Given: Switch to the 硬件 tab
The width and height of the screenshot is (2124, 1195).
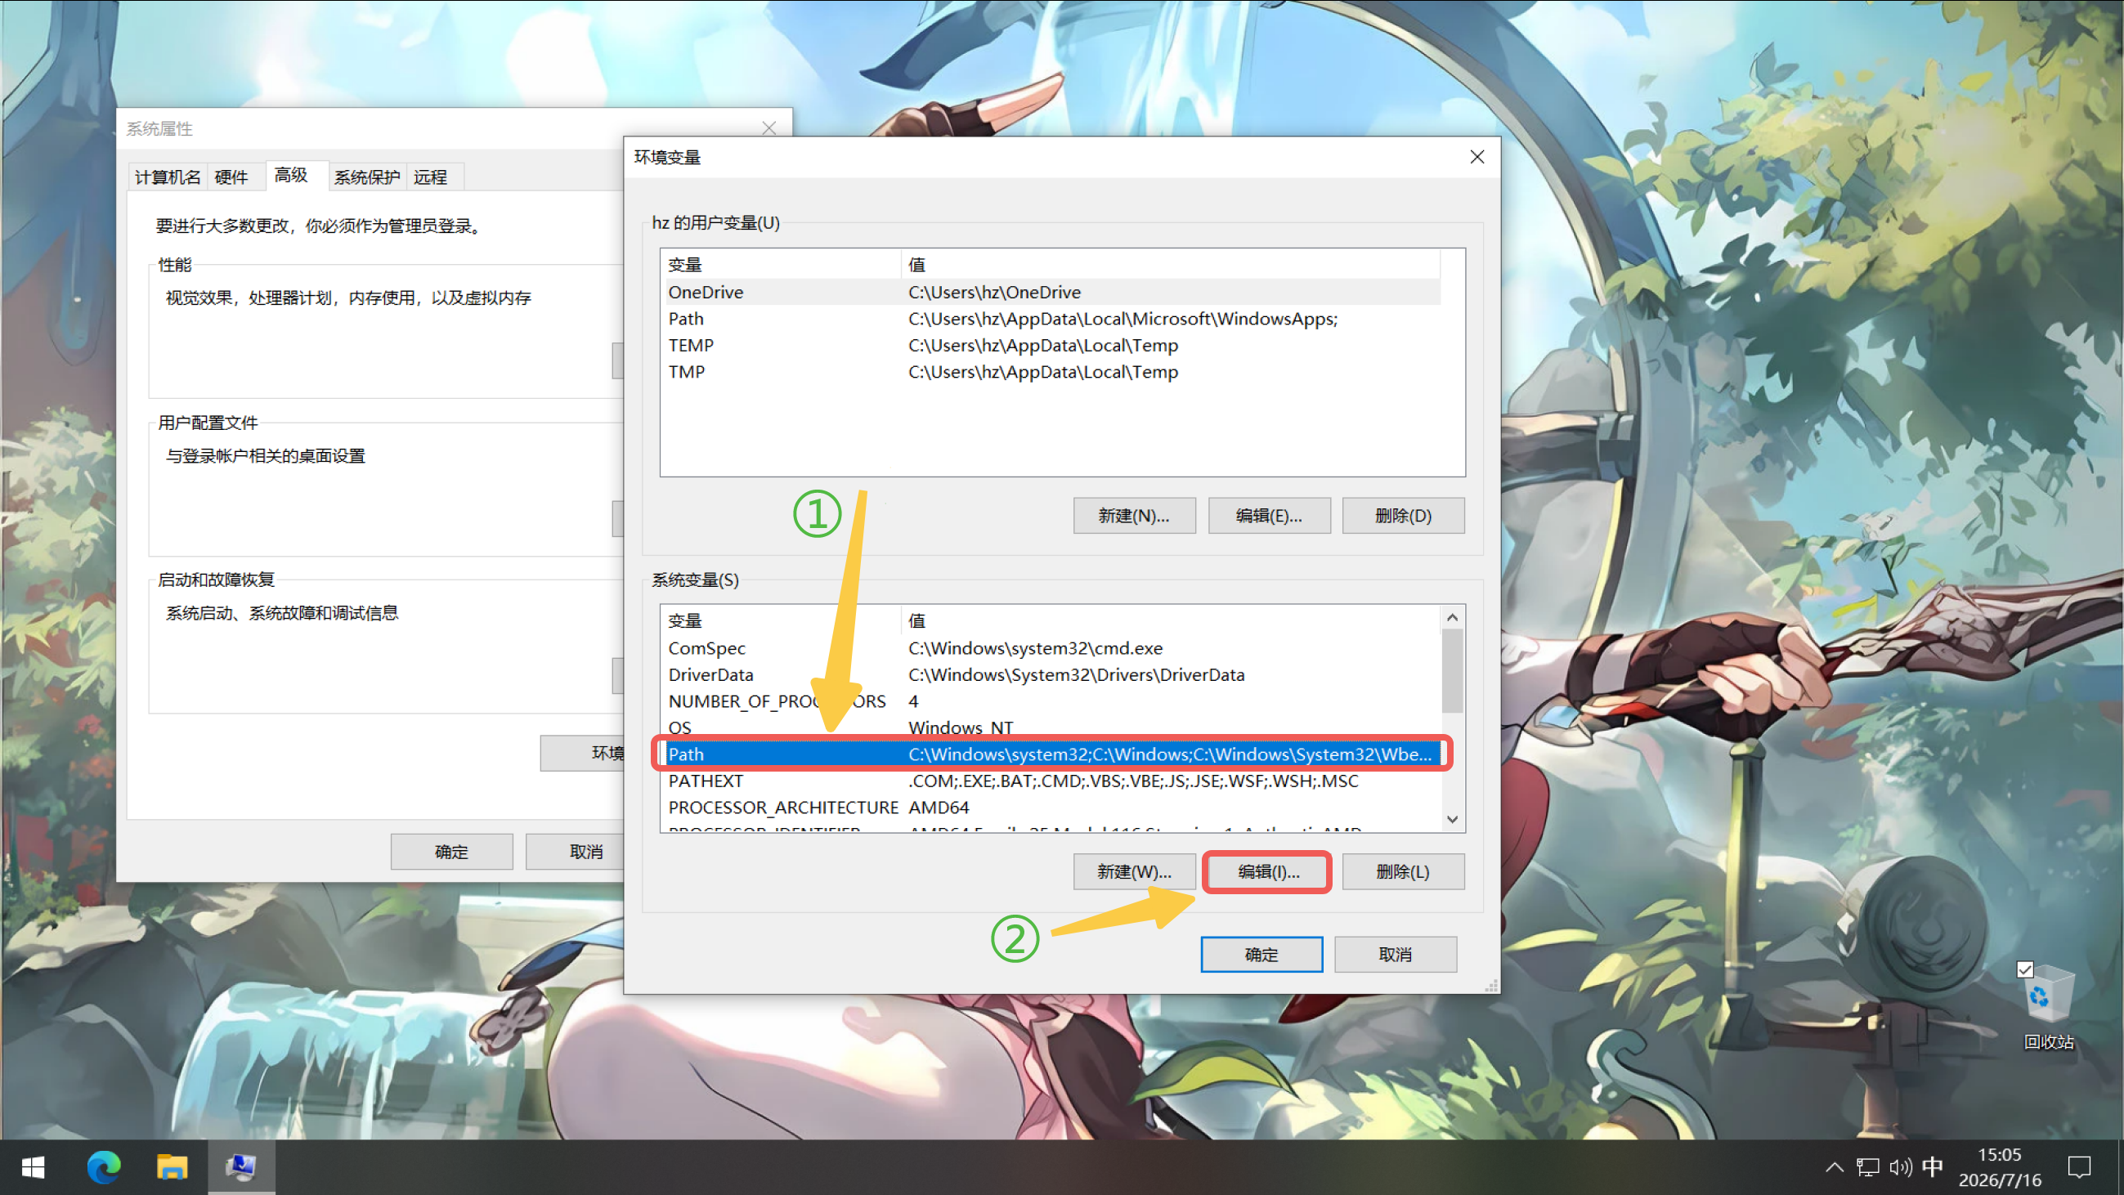Looking at the screenshot, I should click(231, 177).
